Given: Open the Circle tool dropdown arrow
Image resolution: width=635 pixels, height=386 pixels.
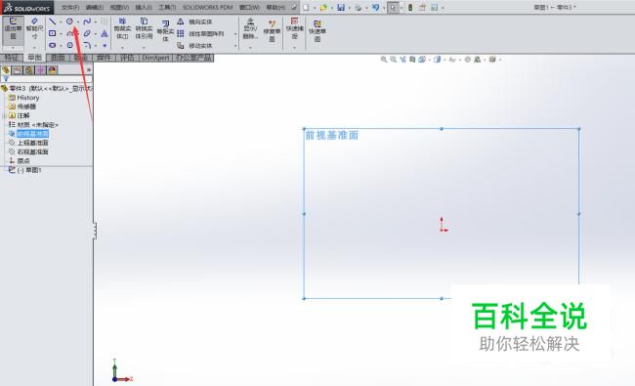Looking at the screenshot, I should [x=78, y=21].
